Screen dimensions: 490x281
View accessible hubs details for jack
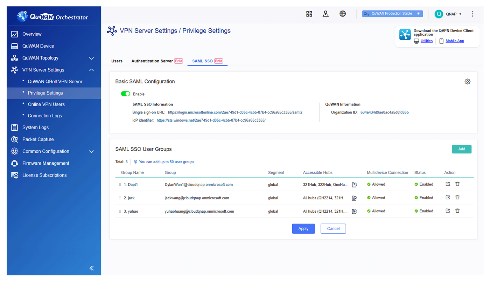pos(354,198)
